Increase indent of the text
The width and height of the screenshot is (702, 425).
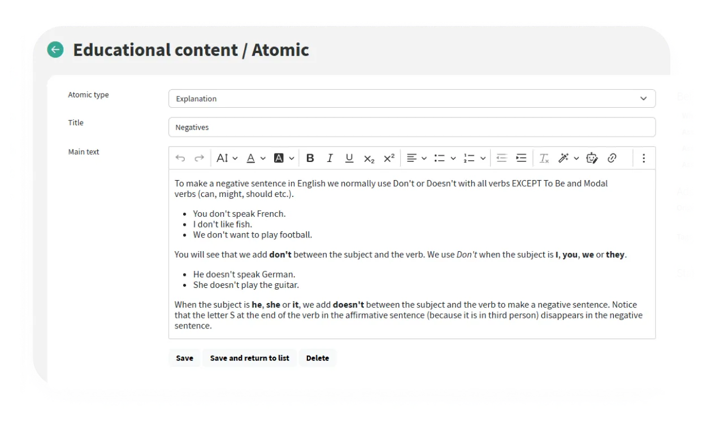pyautogui.click(x=521, y=158)
